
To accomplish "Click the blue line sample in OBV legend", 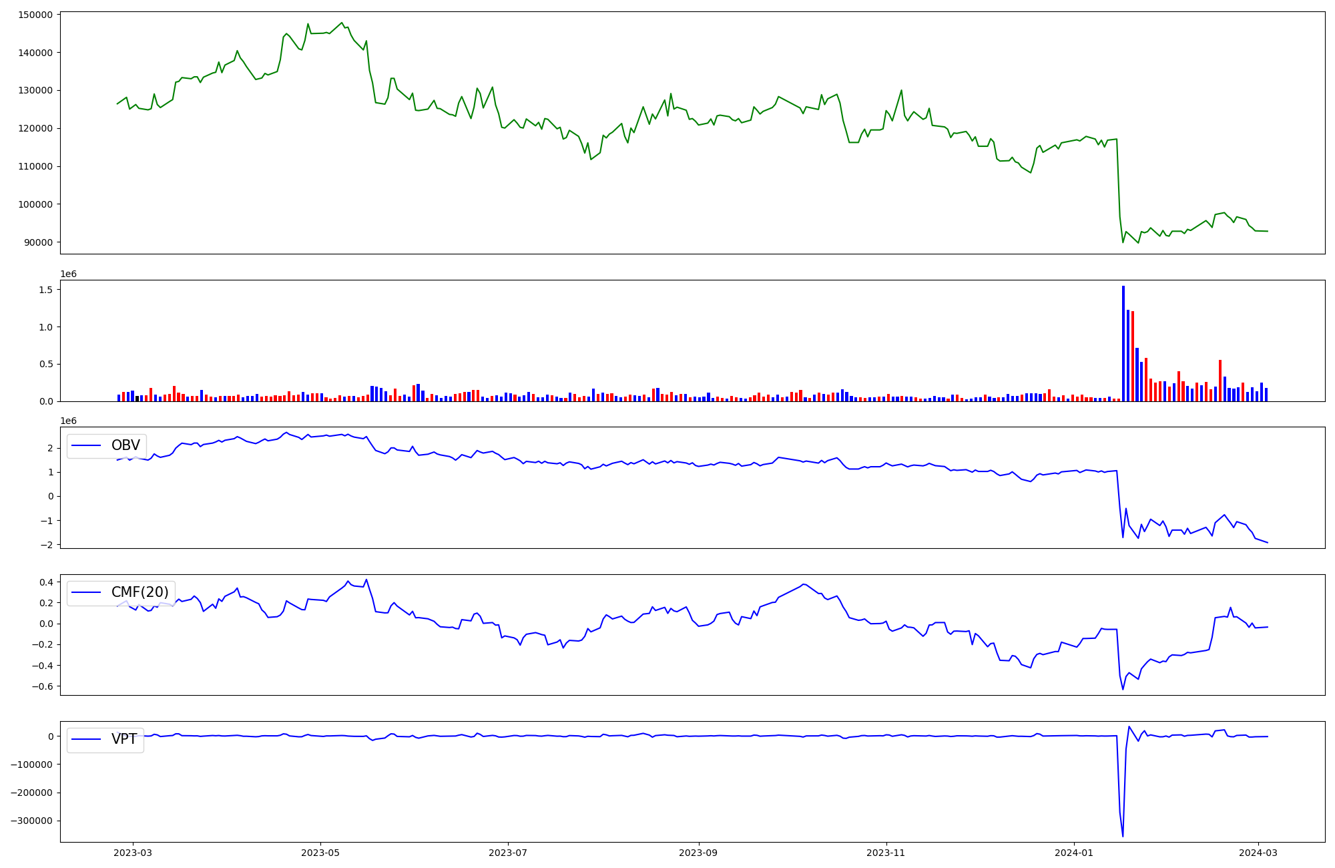I will point(86,445).
